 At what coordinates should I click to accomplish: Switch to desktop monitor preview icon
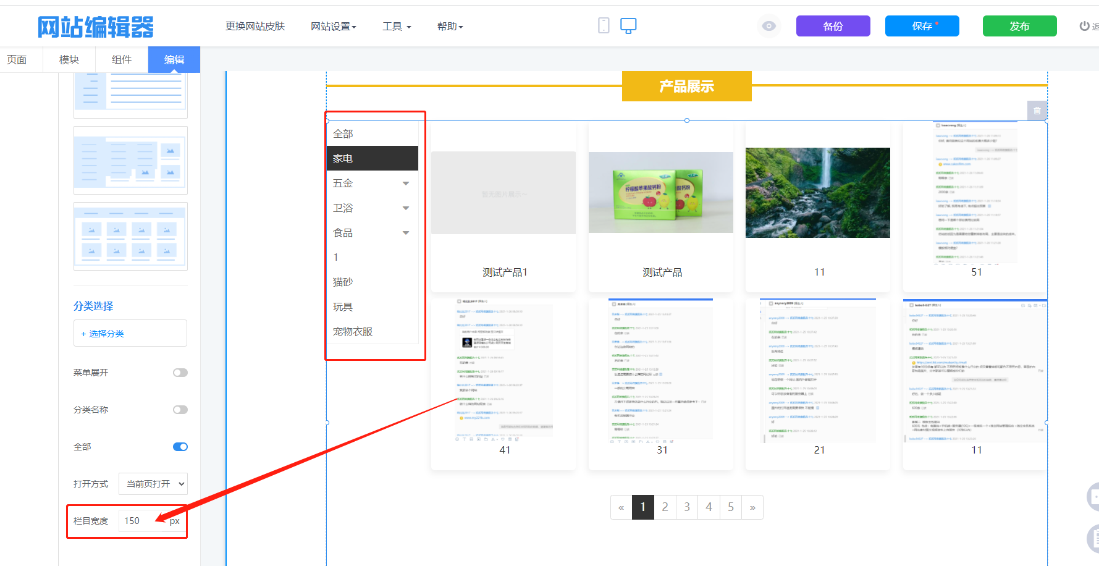[x=628, y=25]
